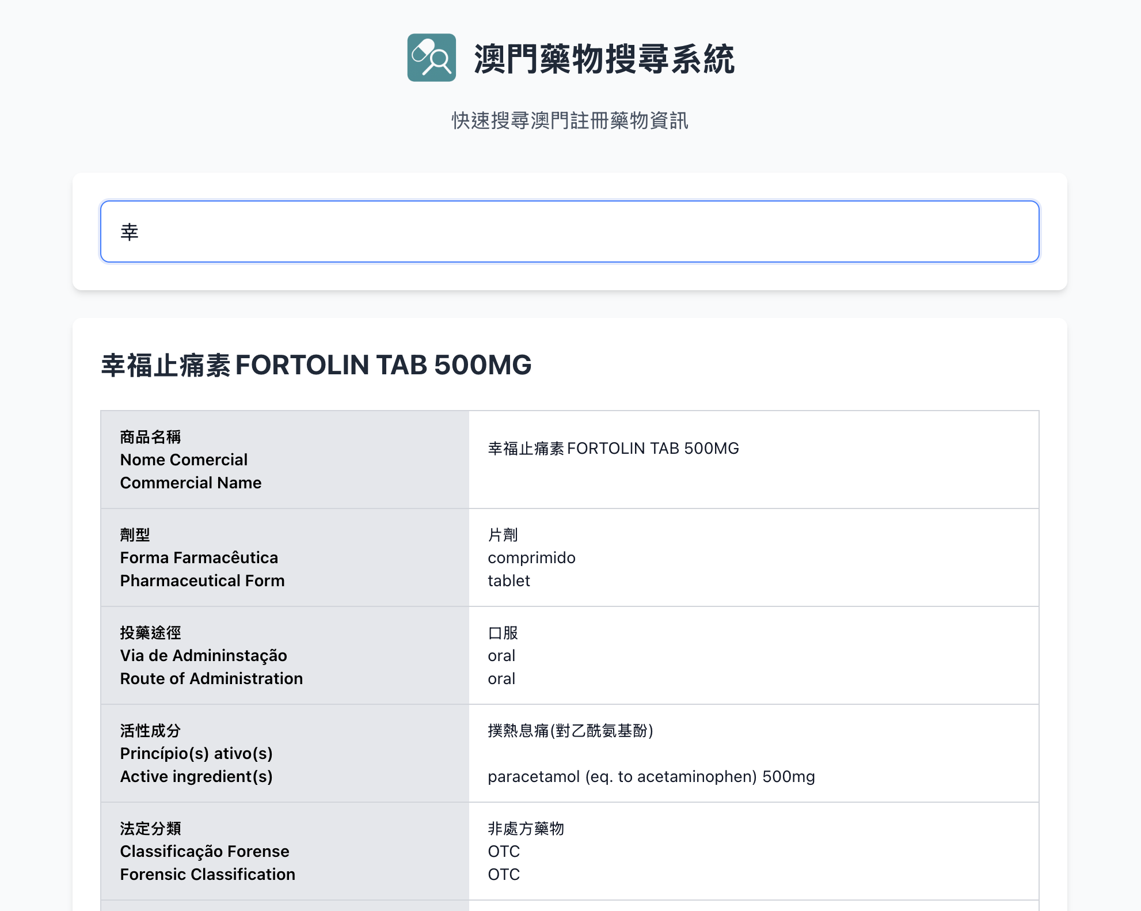
Task: Select the oral administration route value
Action: [501, 655]
